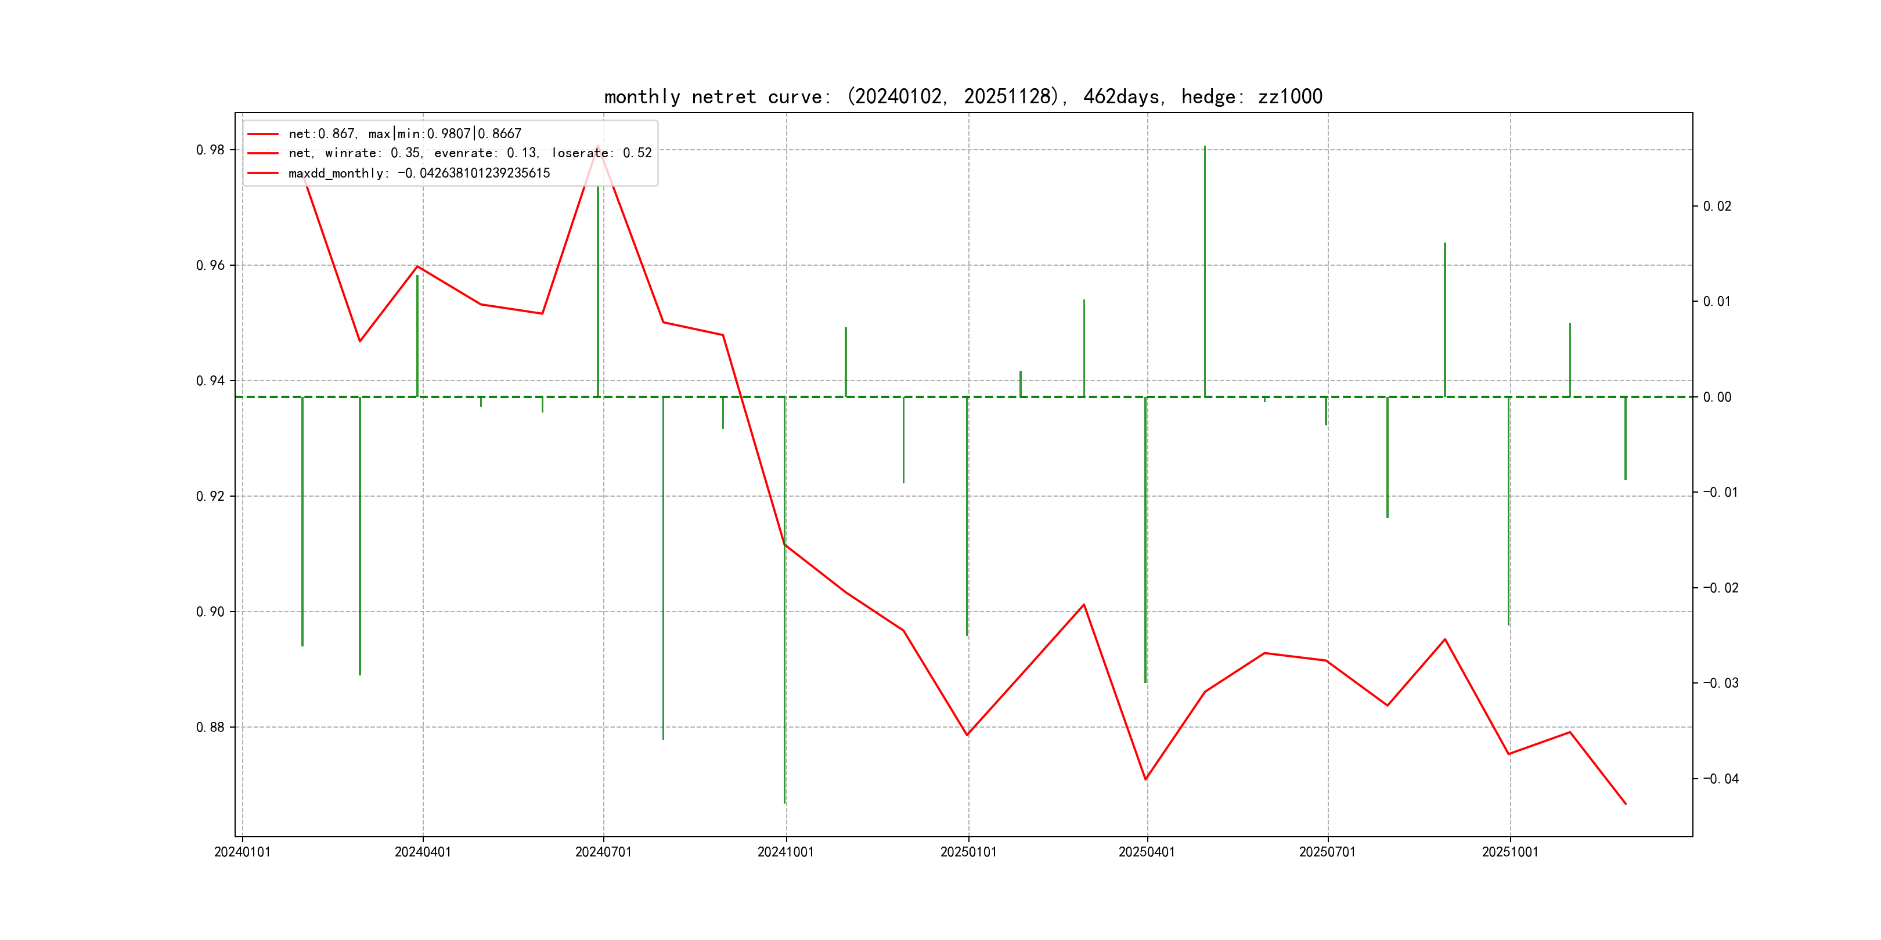Click the 20250101 x-axis tick label

(x=968, y=852)
